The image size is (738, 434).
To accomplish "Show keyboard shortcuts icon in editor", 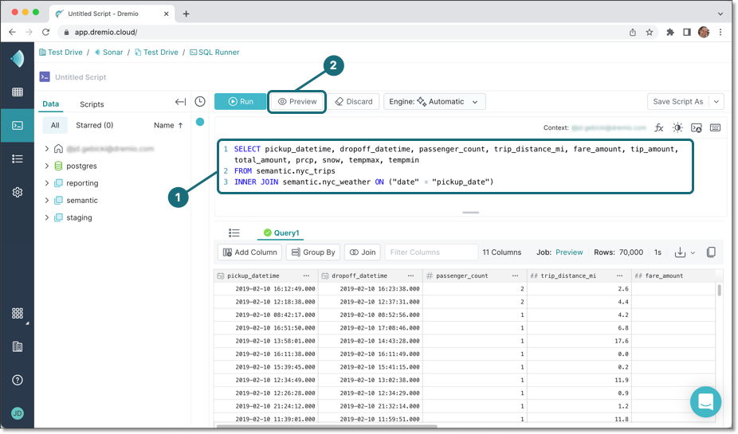I will point(715,127).
